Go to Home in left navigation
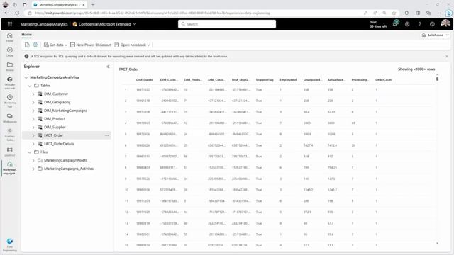The width and height of the screenshot is (454, 255). pos(10,38)
